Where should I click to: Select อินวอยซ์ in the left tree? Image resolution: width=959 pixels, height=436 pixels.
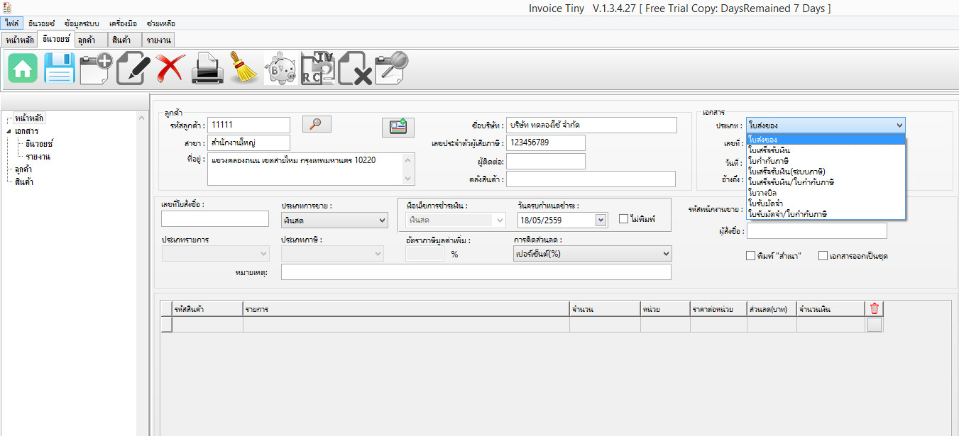click(x=40, y=144)
